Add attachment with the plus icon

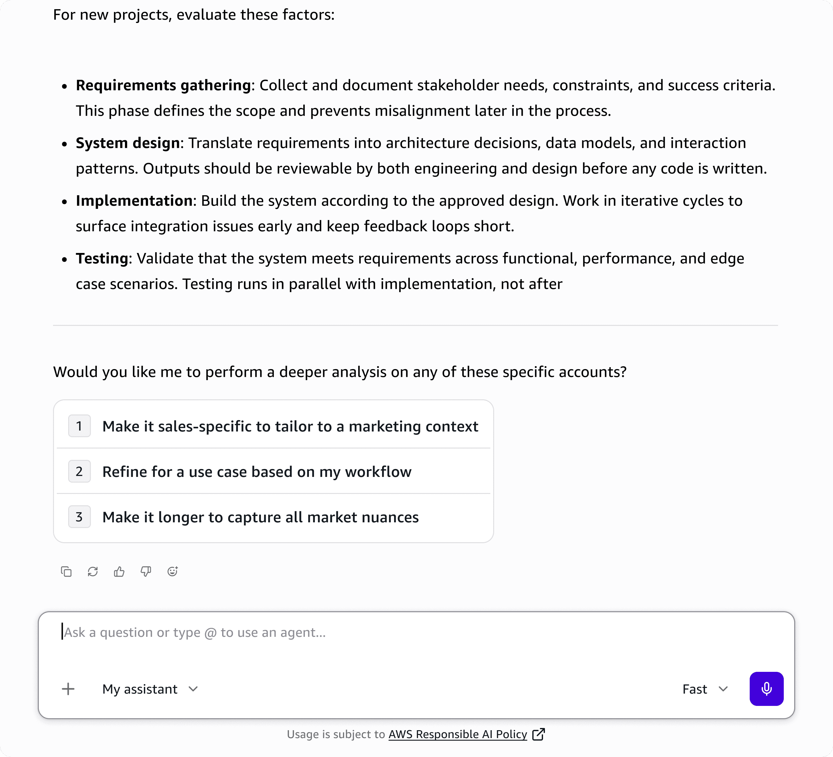point(68,689)
